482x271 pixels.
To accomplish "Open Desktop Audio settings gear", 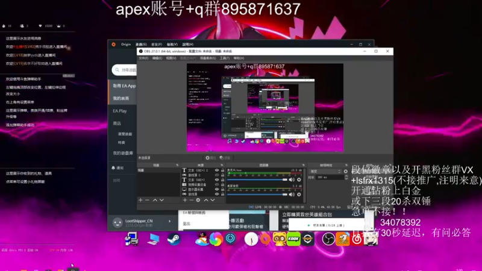I will [299, 194].
